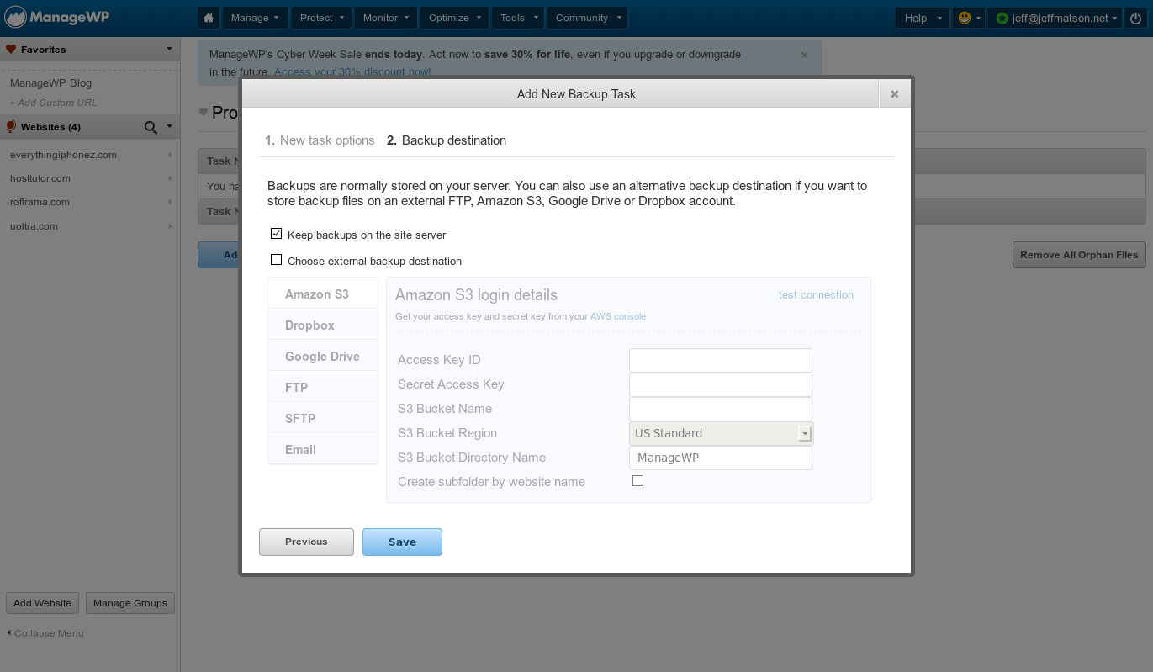Select hosttutor.com in Websites list

pyautogui.click(x=40, y=178)
